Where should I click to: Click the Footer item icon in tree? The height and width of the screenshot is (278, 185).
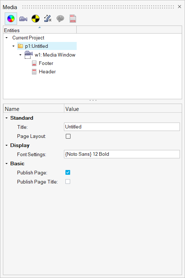coord(34,63)
